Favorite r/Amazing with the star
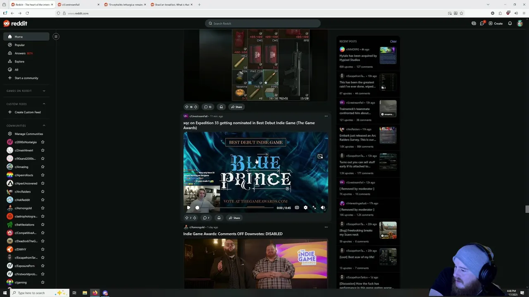 (43, 167)
